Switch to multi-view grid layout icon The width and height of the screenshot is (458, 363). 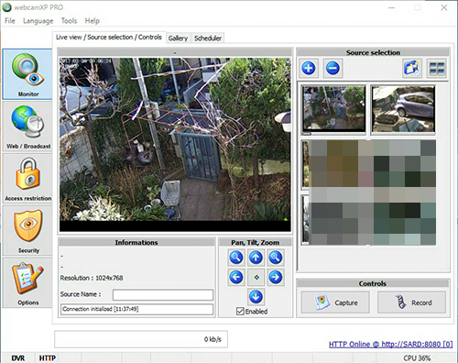coord(437,68)
